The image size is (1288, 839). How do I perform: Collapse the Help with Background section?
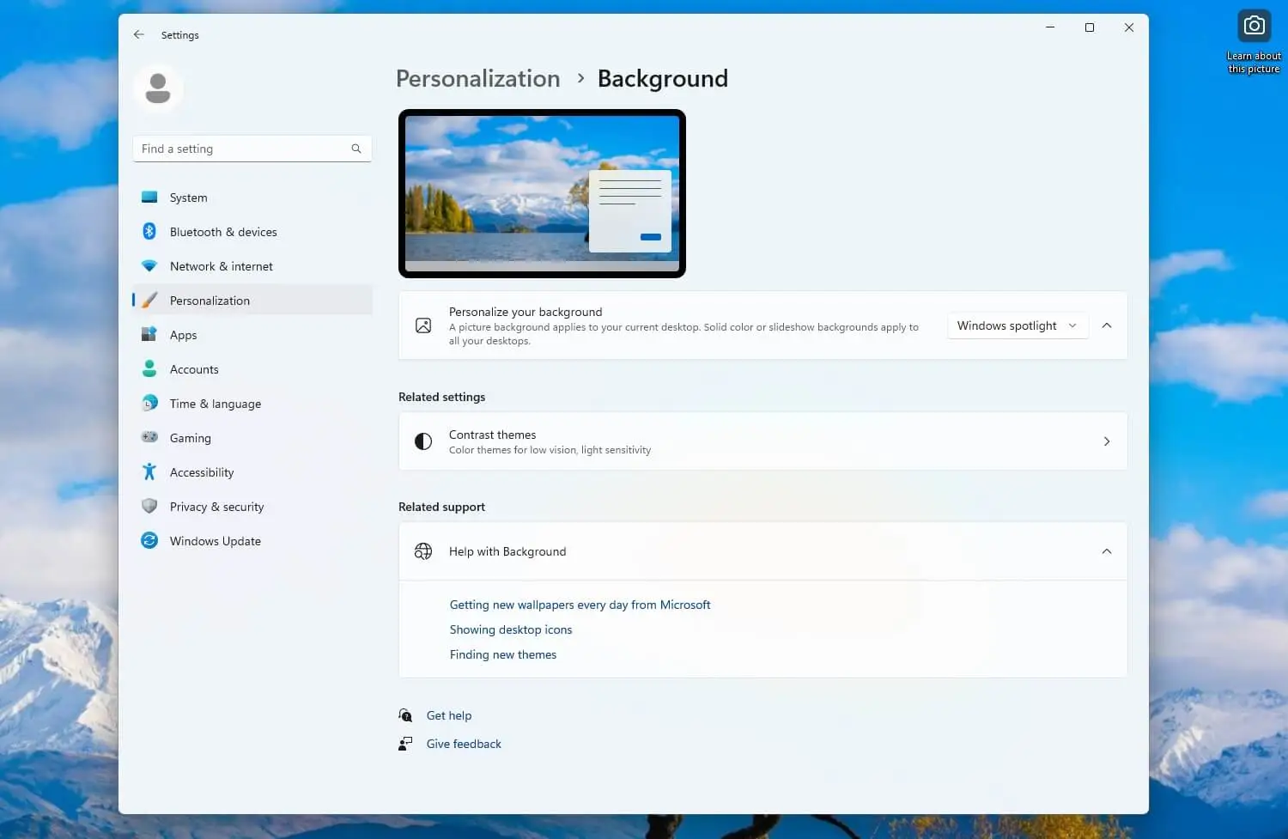[1106, 550]
